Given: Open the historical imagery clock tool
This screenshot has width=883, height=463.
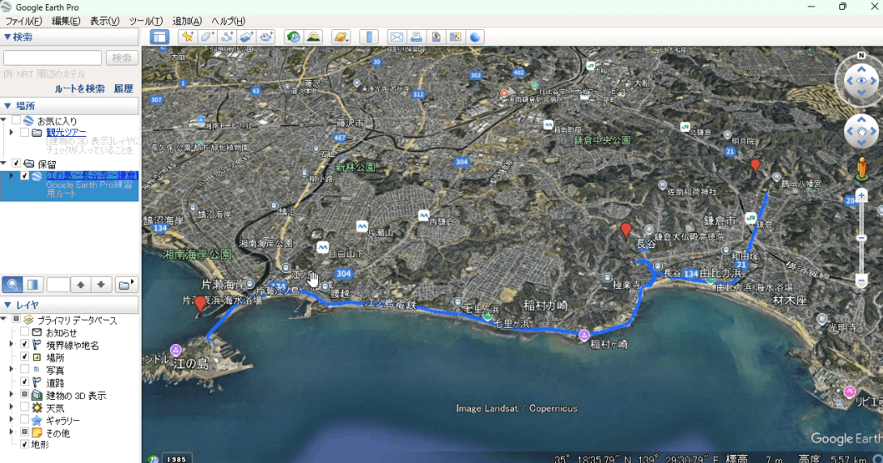Looking at the screenshot, I should (x=293, y=37).
